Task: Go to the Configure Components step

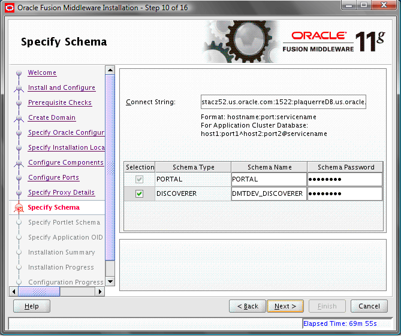Action: point(66,162)
